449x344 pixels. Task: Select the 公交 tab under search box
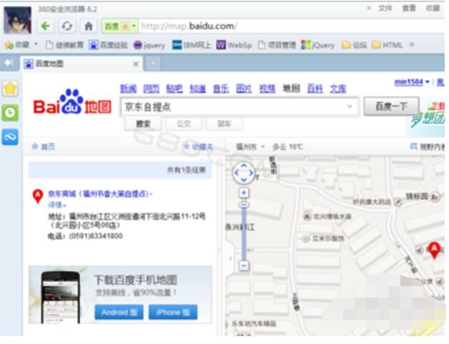[x=184, y=124]
